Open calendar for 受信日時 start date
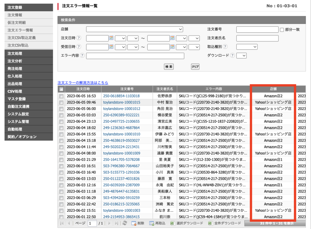 click(111, 46)
